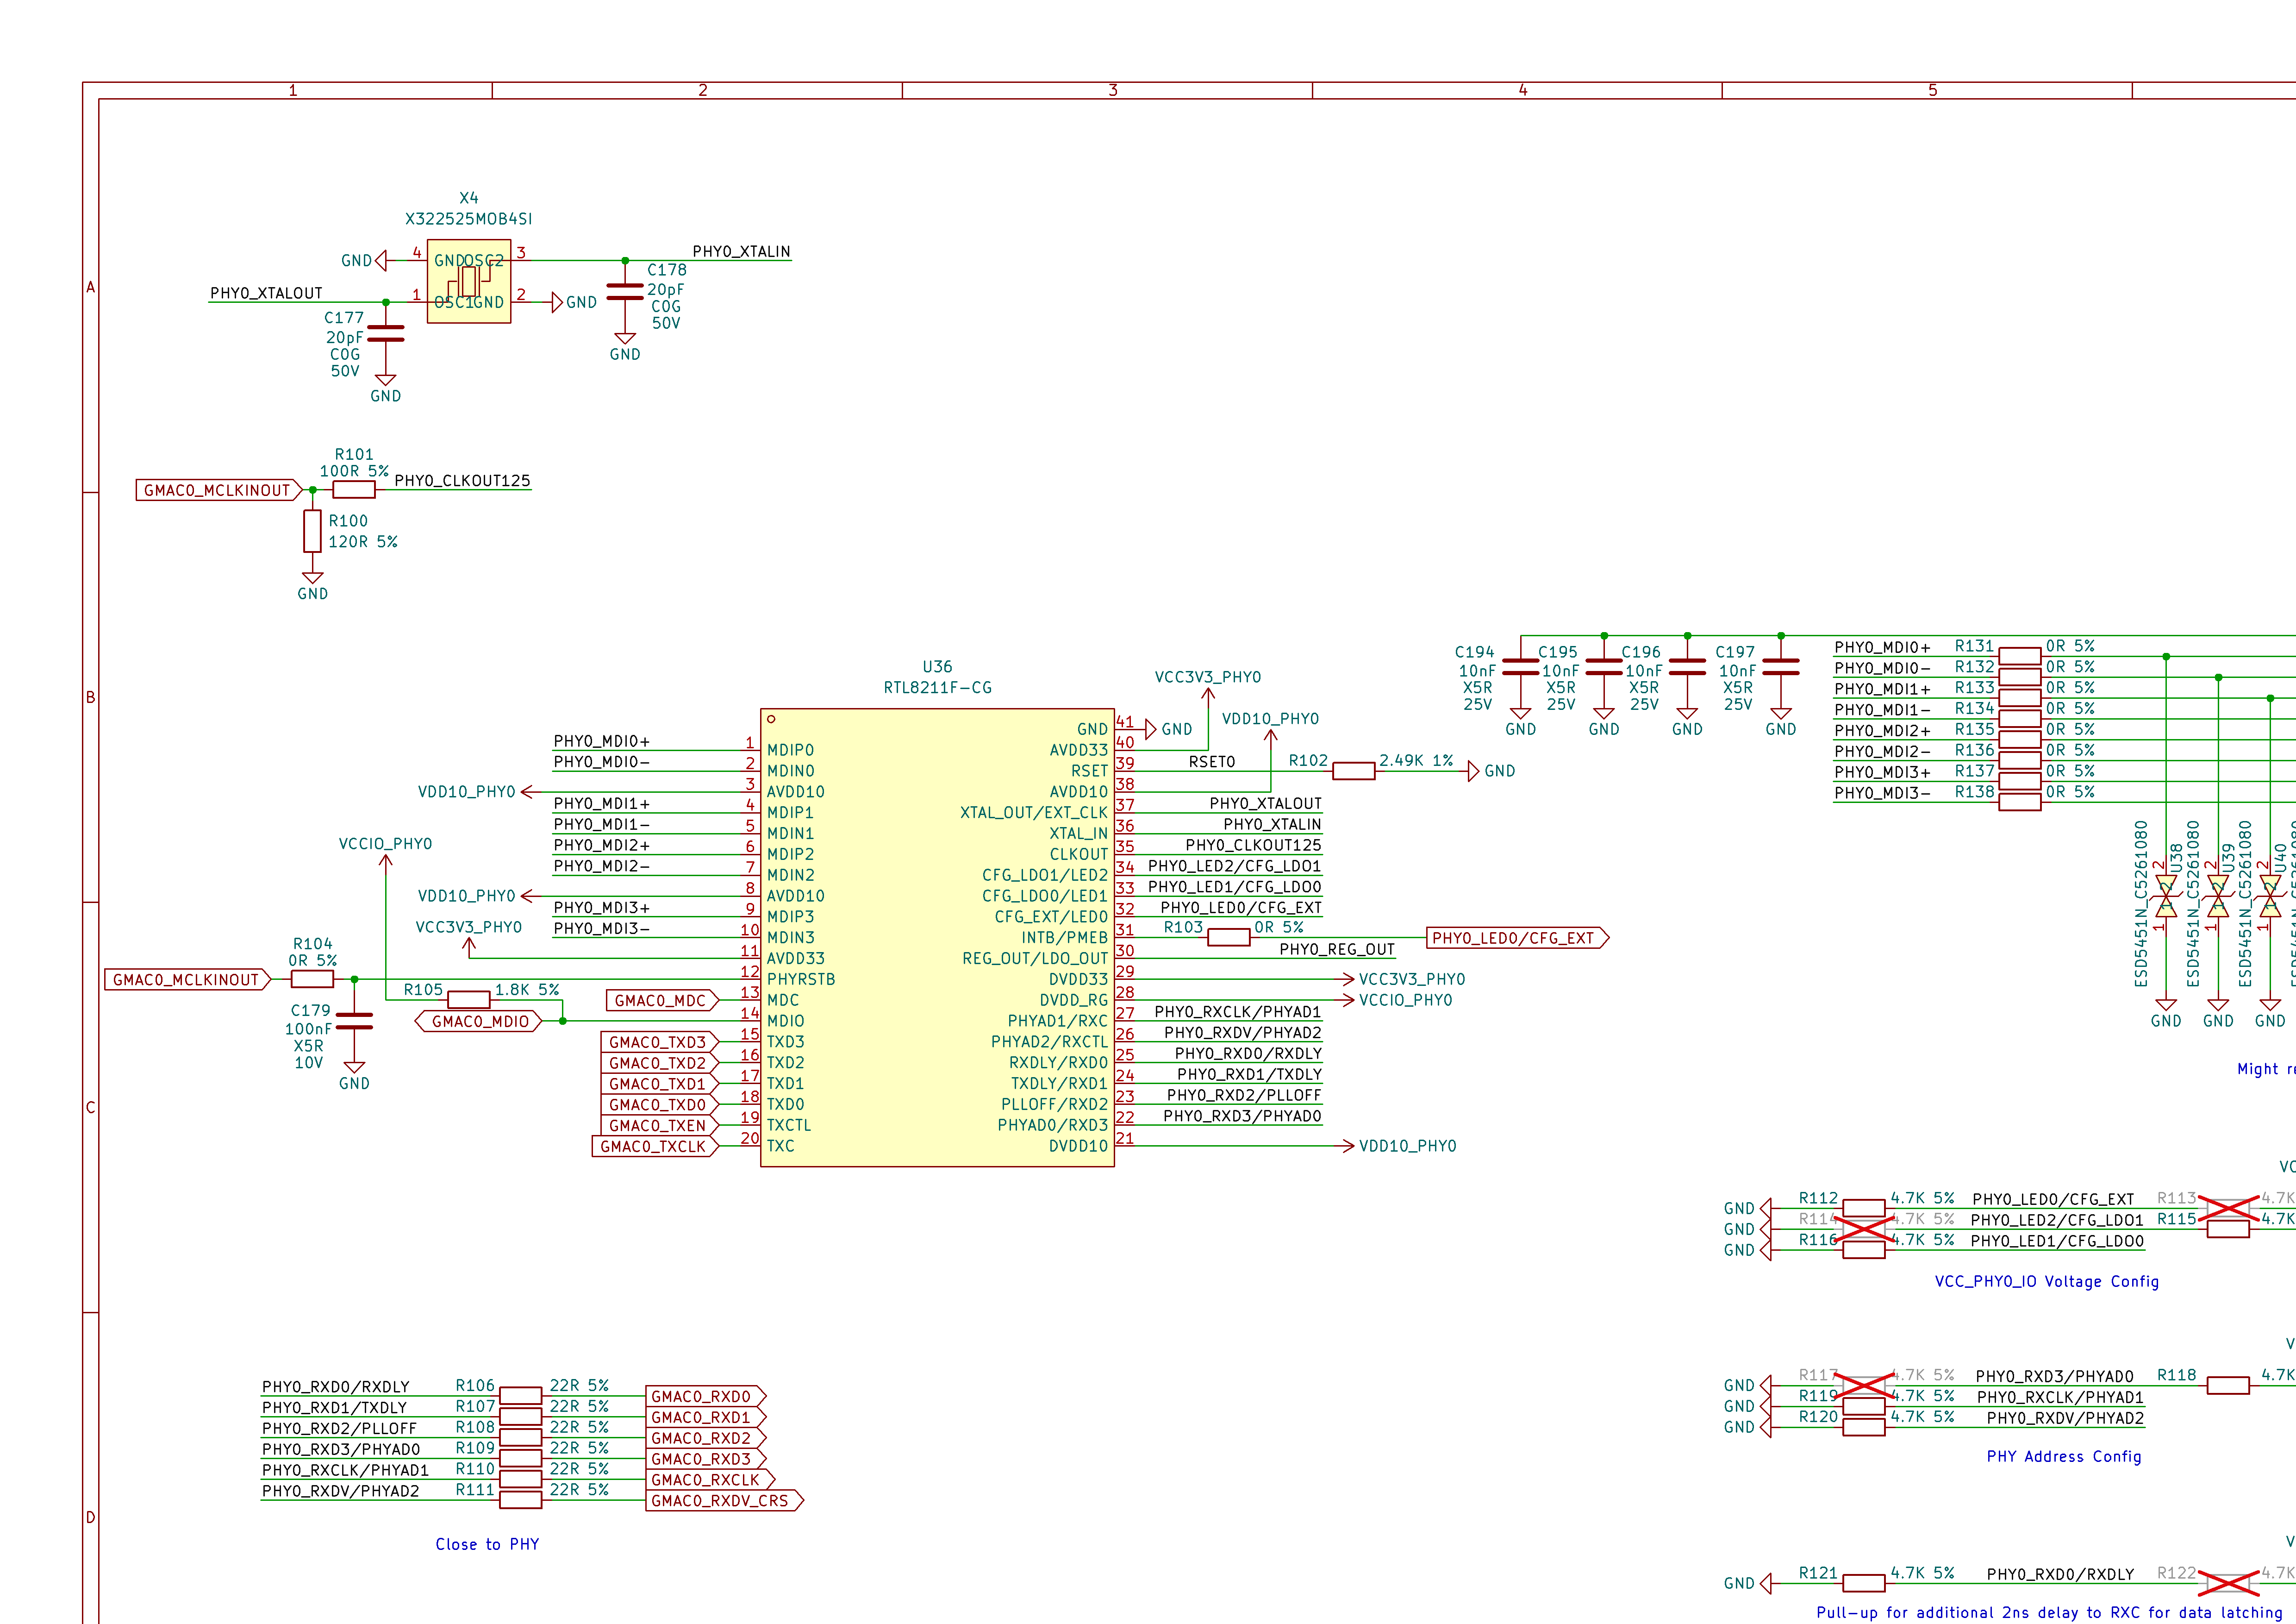This screenshot has width=2296, height=1624.
Task: Select resistor R105 1.8K symbol
Action: (x=468, y=1000)
